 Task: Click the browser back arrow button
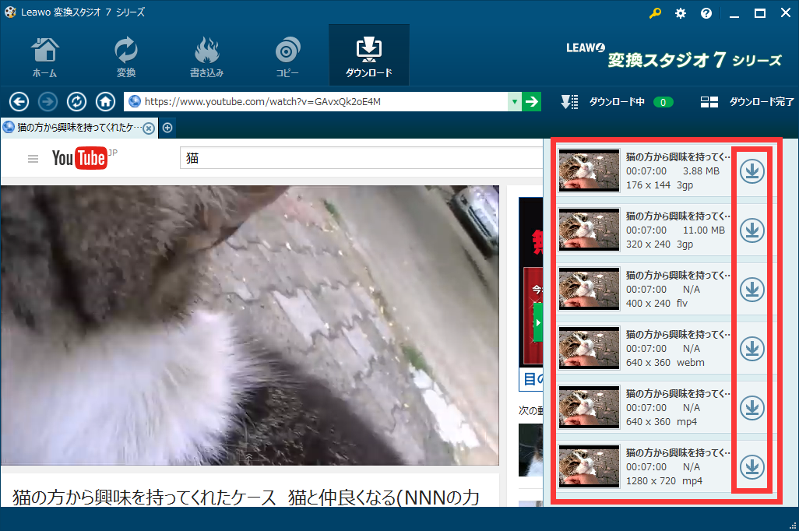(19, 102)
